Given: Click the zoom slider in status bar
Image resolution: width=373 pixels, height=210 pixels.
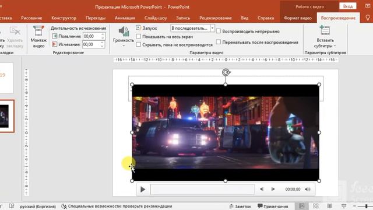Looking at the screenshot, I should click(366, 206).
